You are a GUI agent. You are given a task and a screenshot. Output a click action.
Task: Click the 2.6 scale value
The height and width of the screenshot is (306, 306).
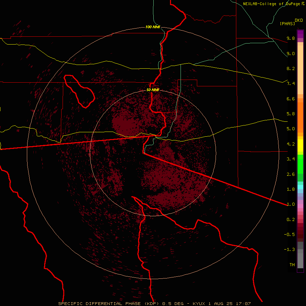point(291,174)
